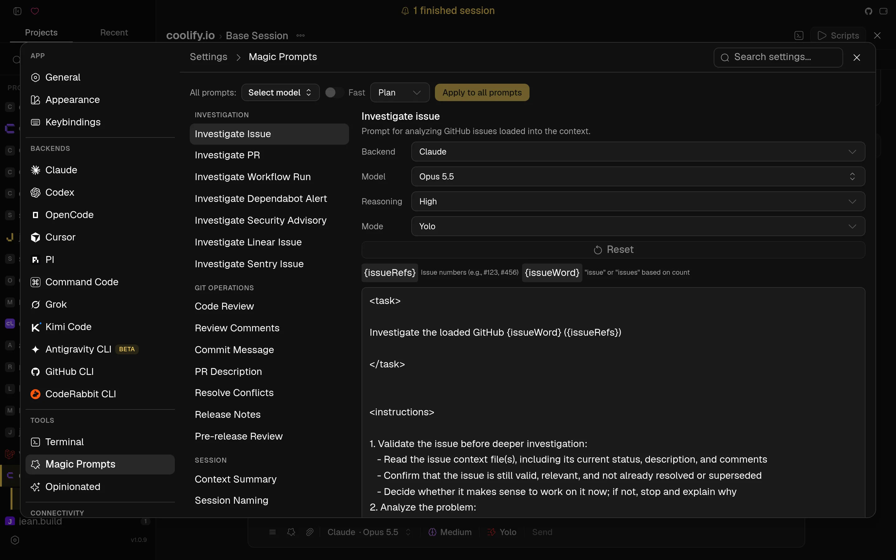Select the Claude backend
Image resolution: width=896 pixels, height=560 pixels.
click(x=100, y=170)
